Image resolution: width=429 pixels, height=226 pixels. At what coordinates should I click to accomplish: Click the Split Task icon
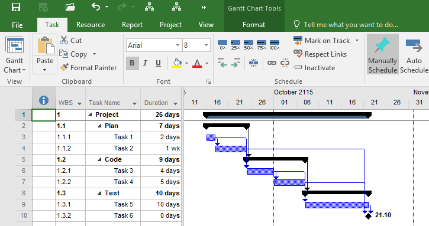pos(253,63)
